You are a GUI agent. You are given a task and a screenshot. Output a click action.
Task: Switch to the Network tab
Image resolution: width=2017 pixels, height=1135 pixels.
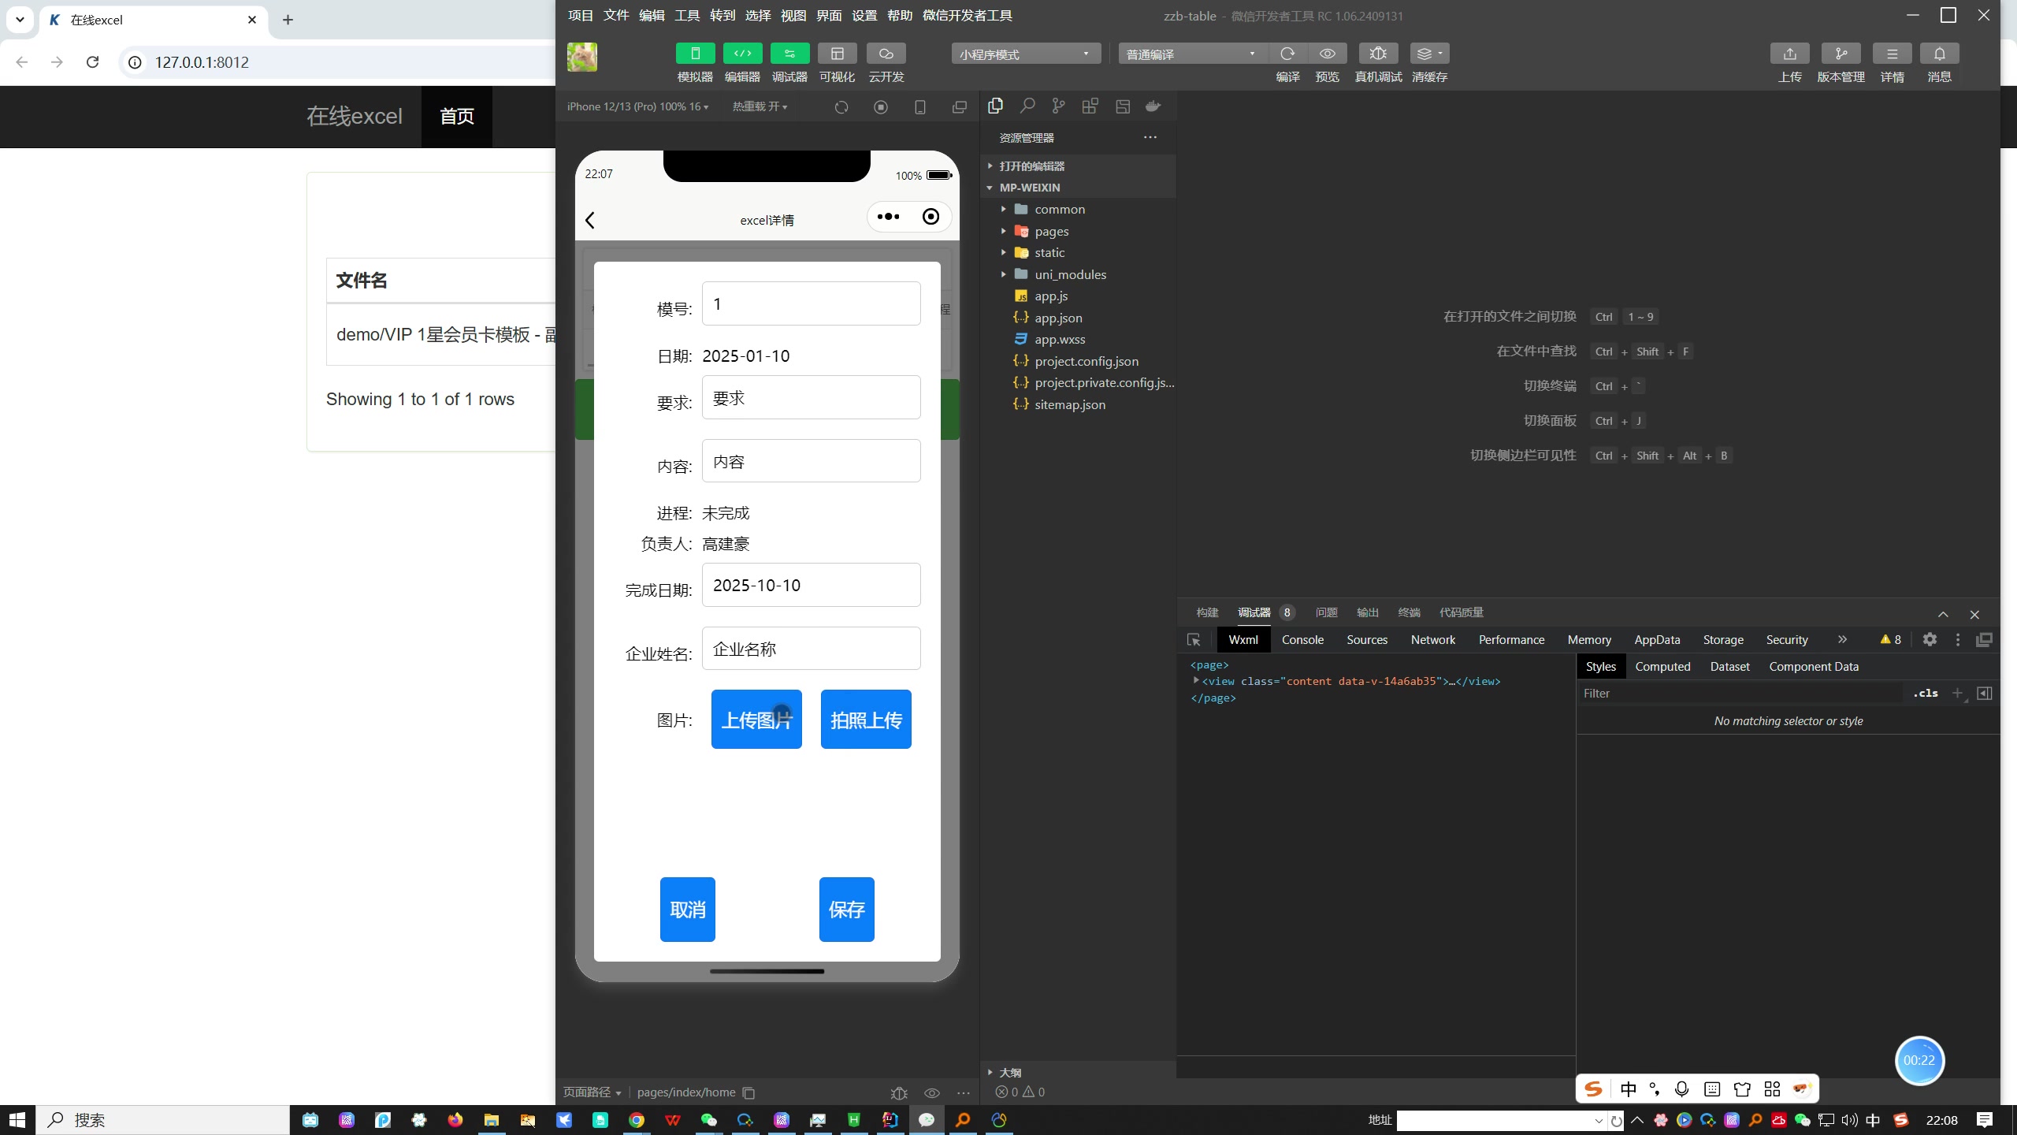pos(1432,639)
